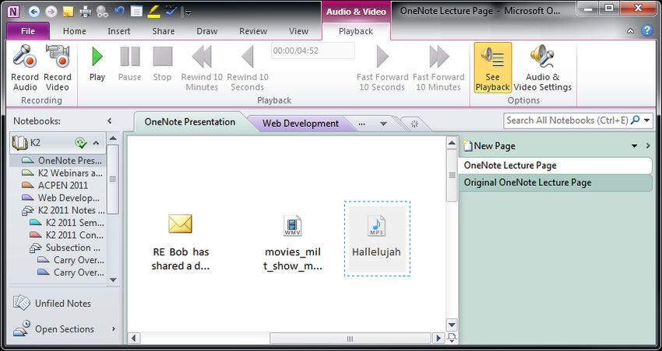
Task: Click the New Page button
Action: 489,146
